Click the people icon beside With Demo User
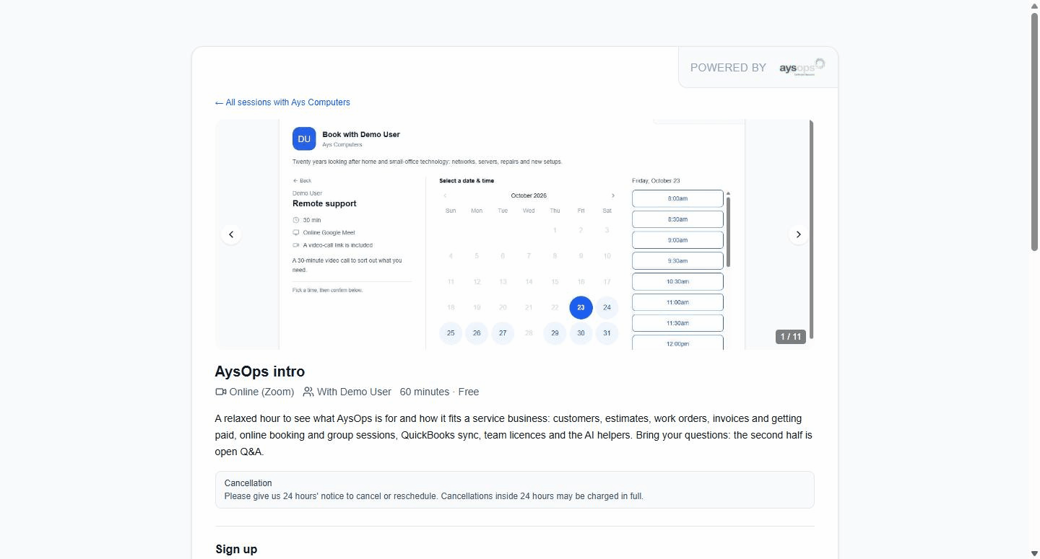Image resolution: width=1040 pixels, height=559 pixels. 308,392
